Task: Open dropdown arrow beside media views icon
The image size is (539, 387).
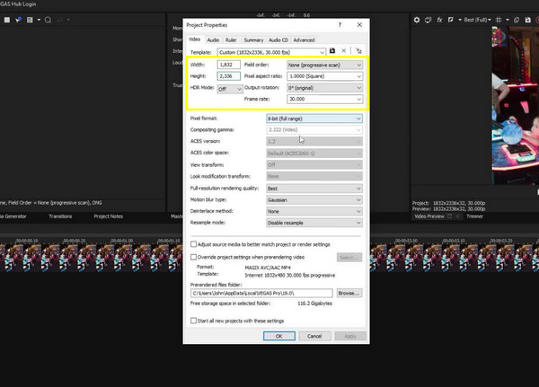Action: coord(39,20)
